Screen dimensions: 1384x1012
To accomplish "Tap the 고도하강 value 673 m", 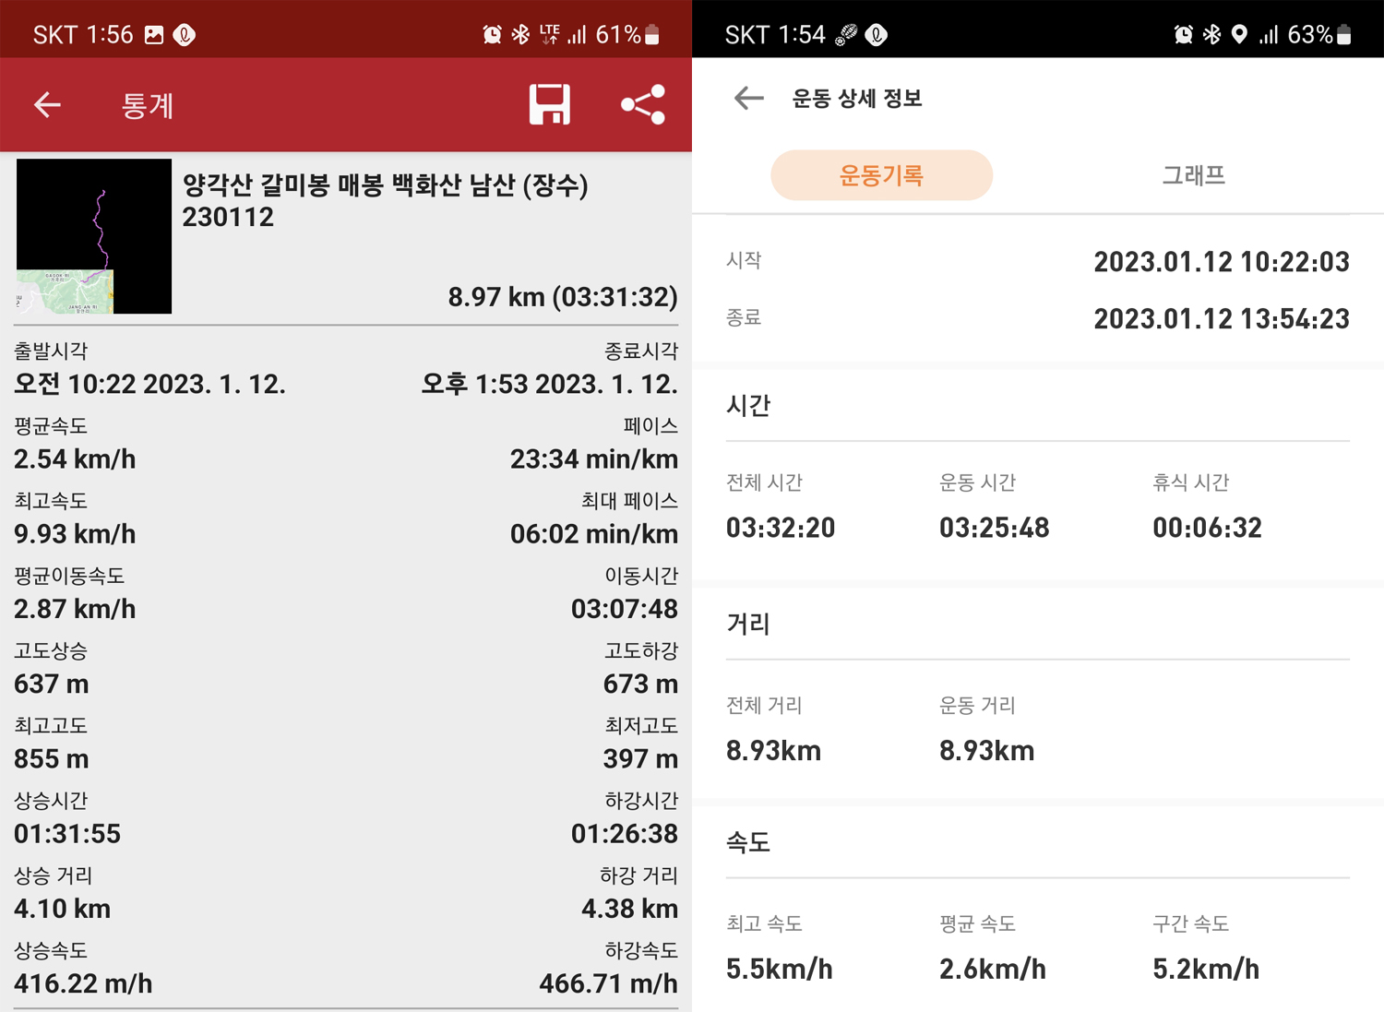I will (640, 684).
